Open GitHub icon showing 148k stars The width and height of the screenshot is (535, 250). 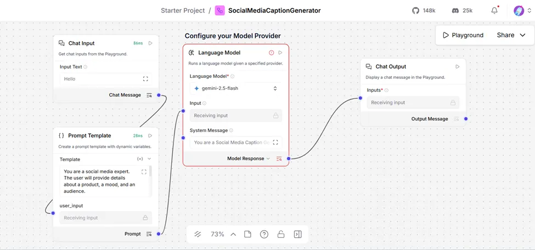(415, 10)
